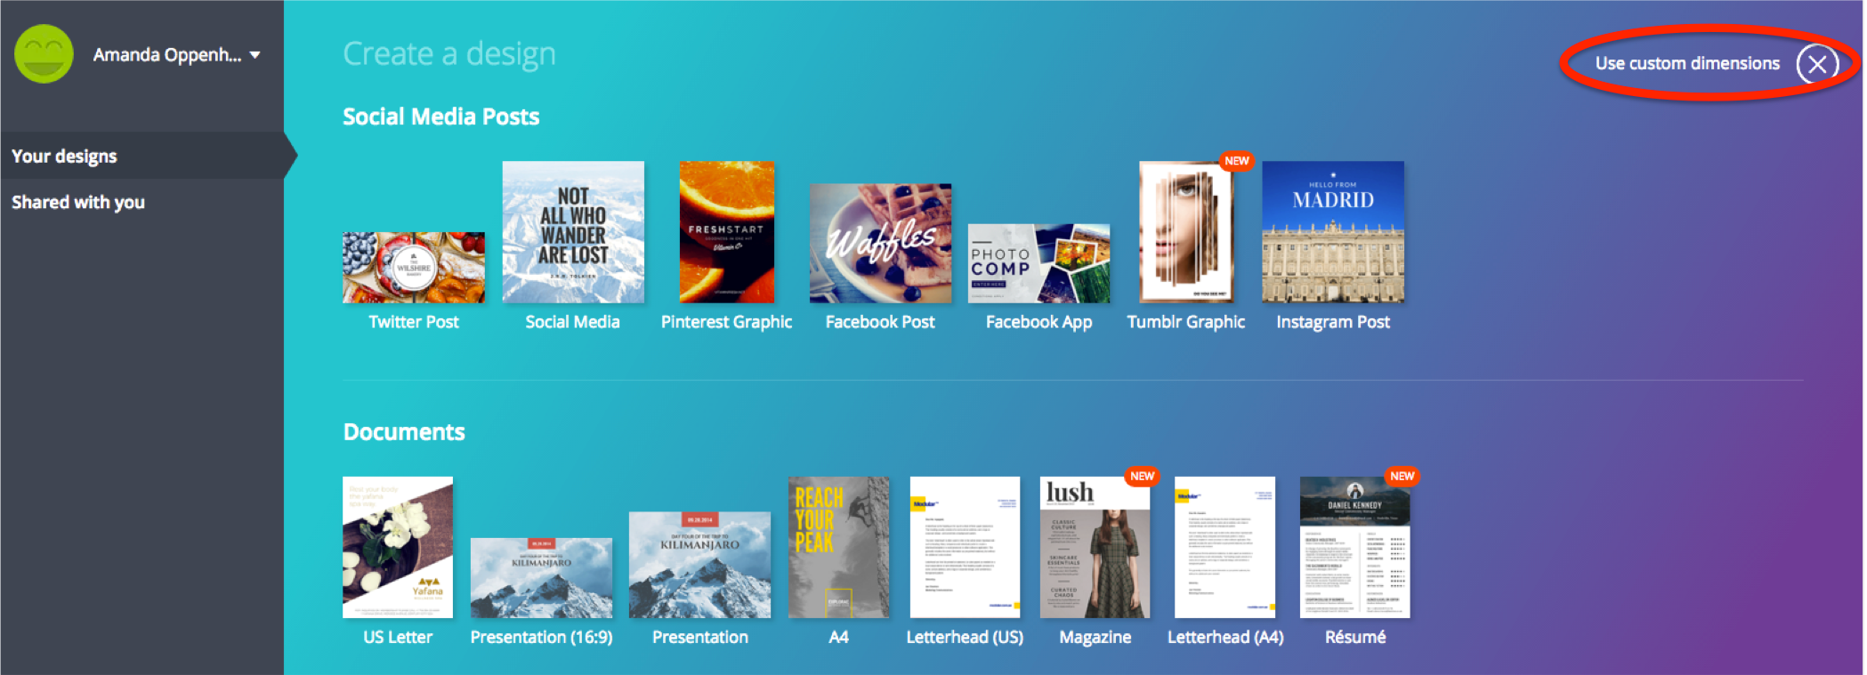
Task: Choose the Magazine lush cover thumbnail
Action: click(1095, 547)
